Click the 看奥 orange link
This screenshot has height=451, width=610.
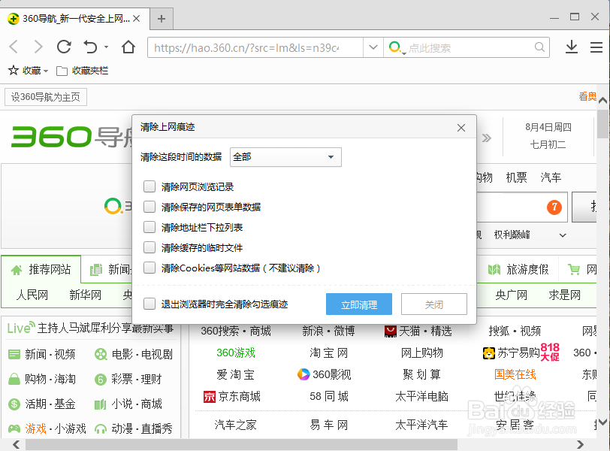point(587,96)
